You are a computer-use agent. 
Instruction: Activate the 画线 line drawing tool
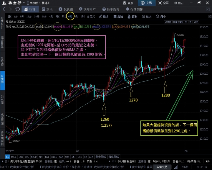pyautogui.click(x=104, y=17)
